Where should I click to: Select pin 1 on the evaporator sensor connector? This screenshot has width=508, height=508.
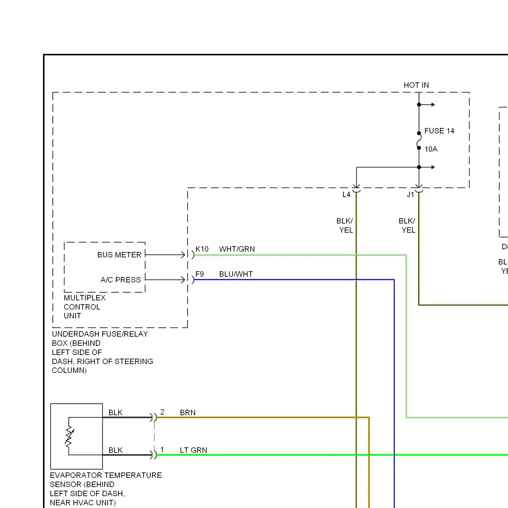point(162,449)
